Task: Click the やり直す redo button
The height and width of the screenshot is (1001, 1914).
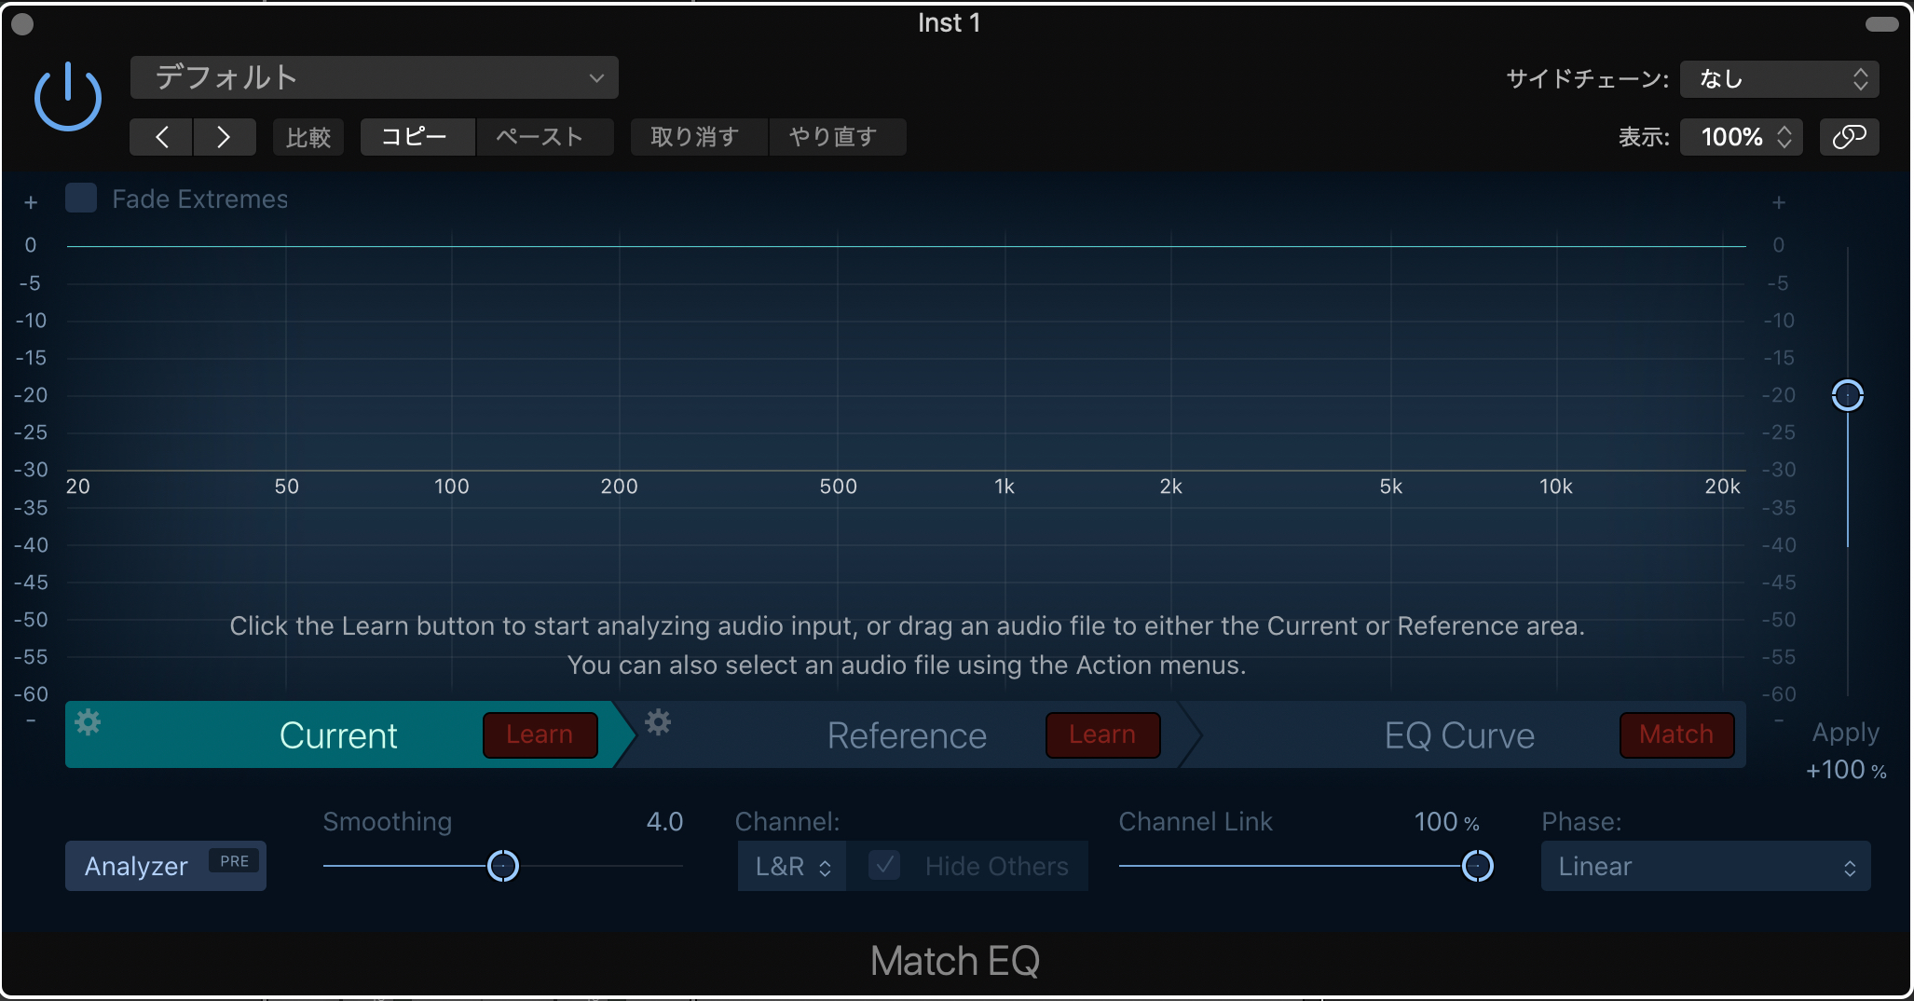Action: coord(837,137)
